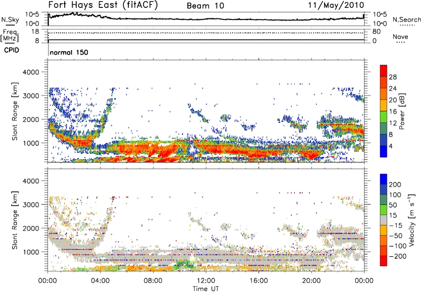Click the 'N.Search' legend label
The height and width of the screenshot is (292, 421).
406,20
